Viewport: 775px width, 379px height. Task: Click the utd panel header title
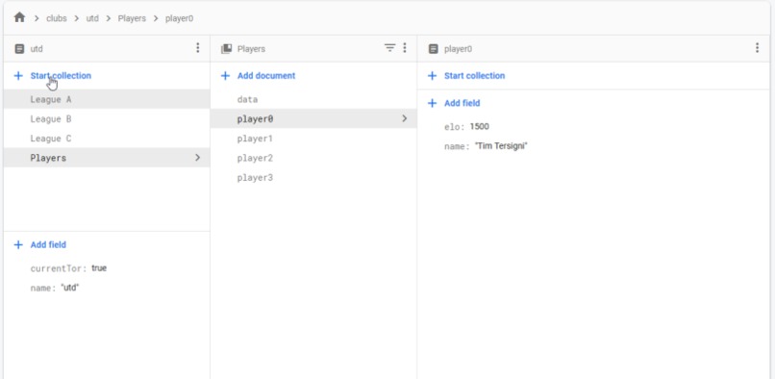pyautogui.click(x=37, y=48)
